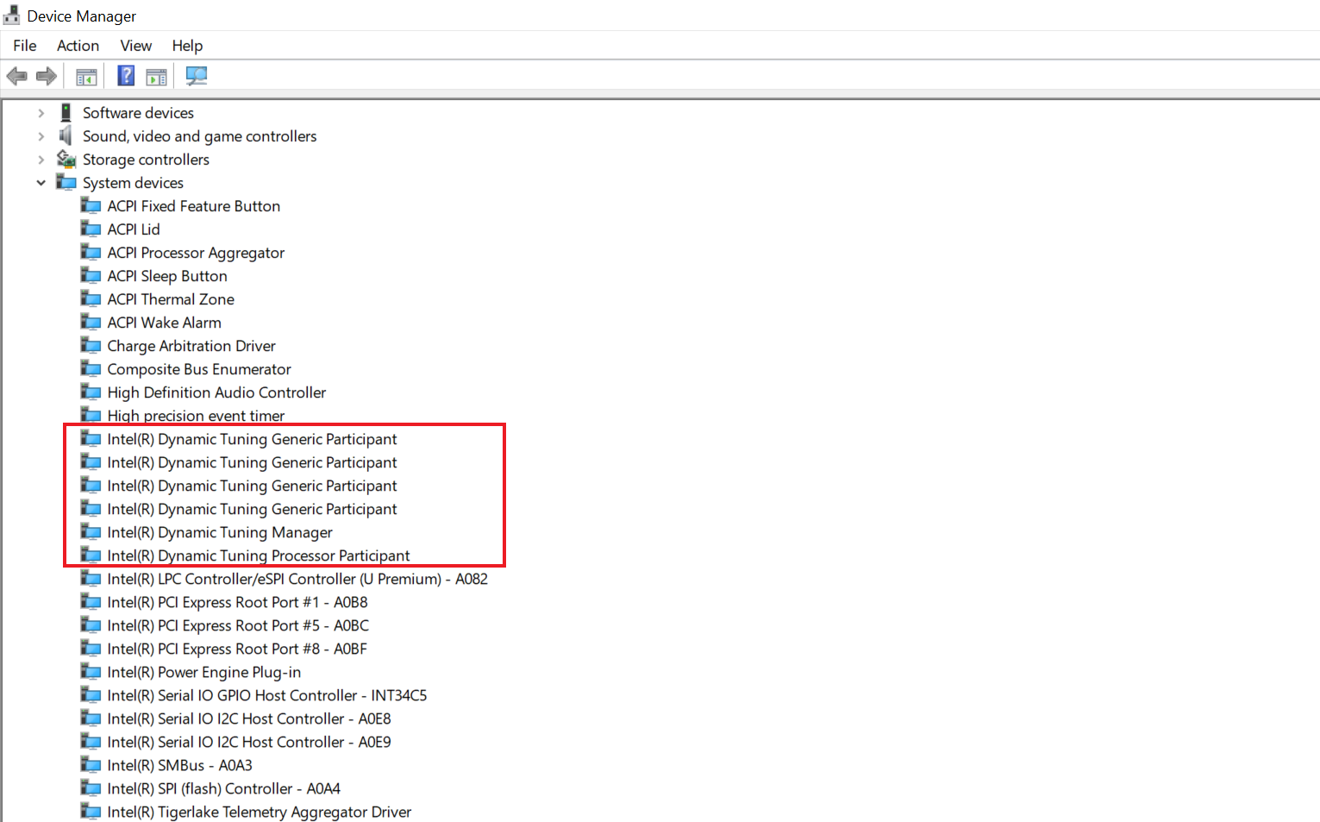This screenshot has width=1320, height=822.
Task: Select Intel(R) PCI Express Root Port #1
Action: coord(237,602)
